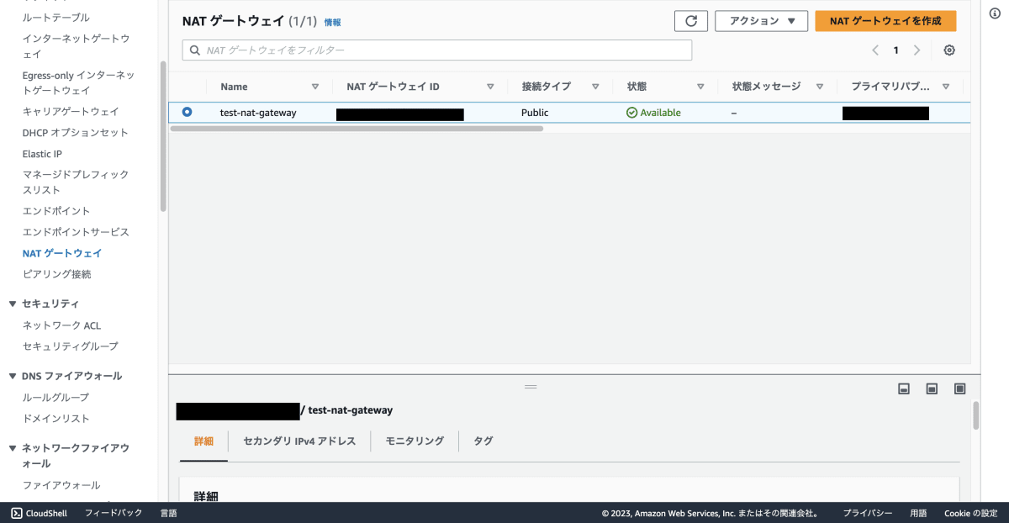Screen dimensions: 1009x523
Task: Open the アクション dropdown menu
Action: tap(761, 21)
